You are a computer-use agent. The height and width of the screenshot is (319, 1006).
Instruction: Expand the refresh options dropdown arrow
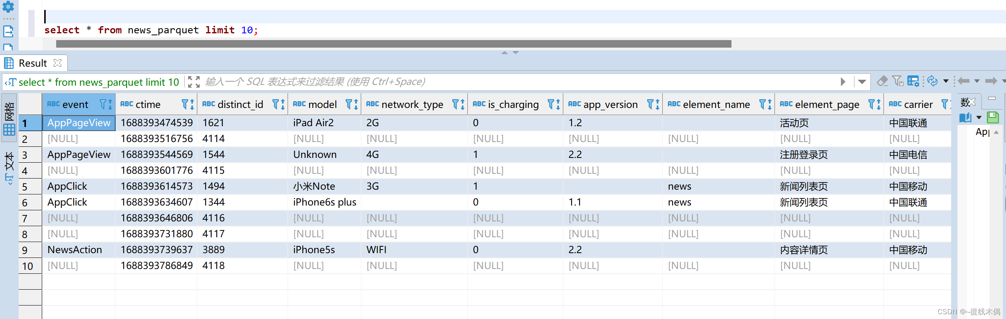coord(946,81)
